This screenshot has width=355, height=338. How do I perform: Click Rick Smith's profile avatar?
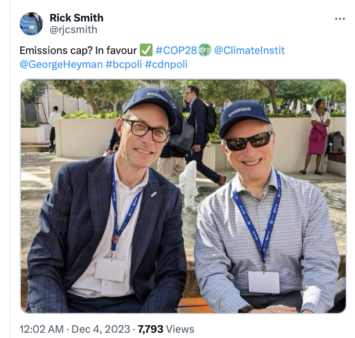pyautogui.click(x=31, y=24)
